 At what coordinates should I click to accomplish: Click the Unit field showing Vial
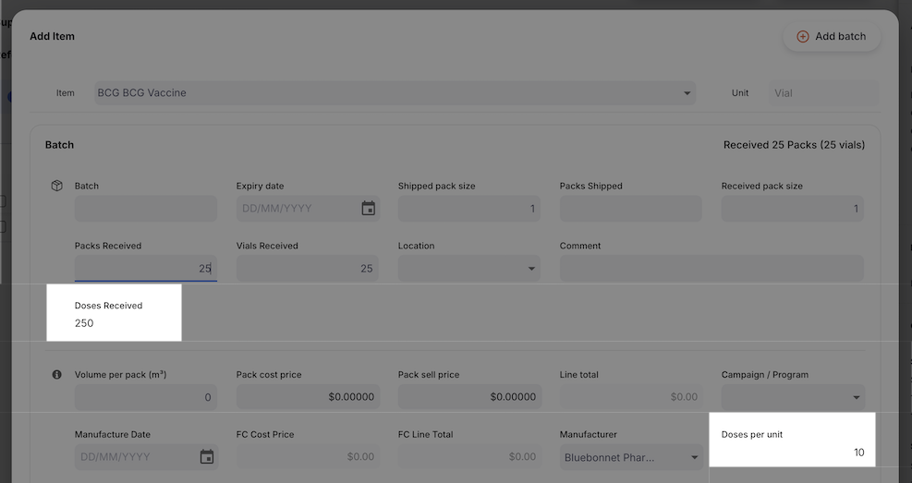[823, 93]
